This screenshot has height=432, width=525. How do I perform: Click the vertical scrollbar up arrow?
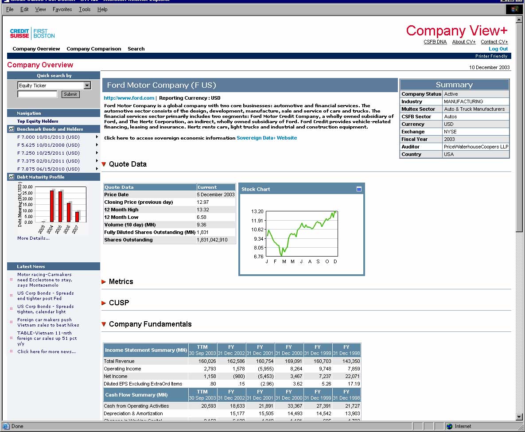point(519,19)
